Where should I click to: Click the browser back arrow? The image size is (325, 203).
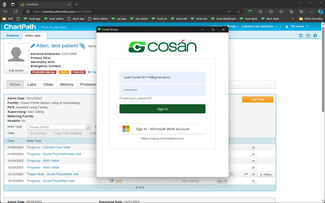pos(6,12)
